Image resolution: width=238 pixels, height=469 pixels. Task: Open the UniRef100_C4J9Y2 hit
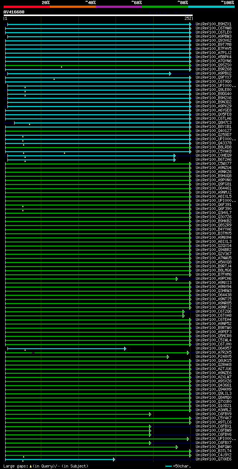pos(213,455)
